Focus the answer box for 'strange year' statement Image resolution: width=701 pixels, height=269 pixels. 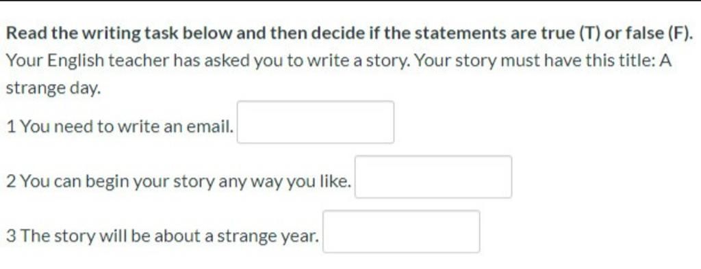[x=401, y=231]
